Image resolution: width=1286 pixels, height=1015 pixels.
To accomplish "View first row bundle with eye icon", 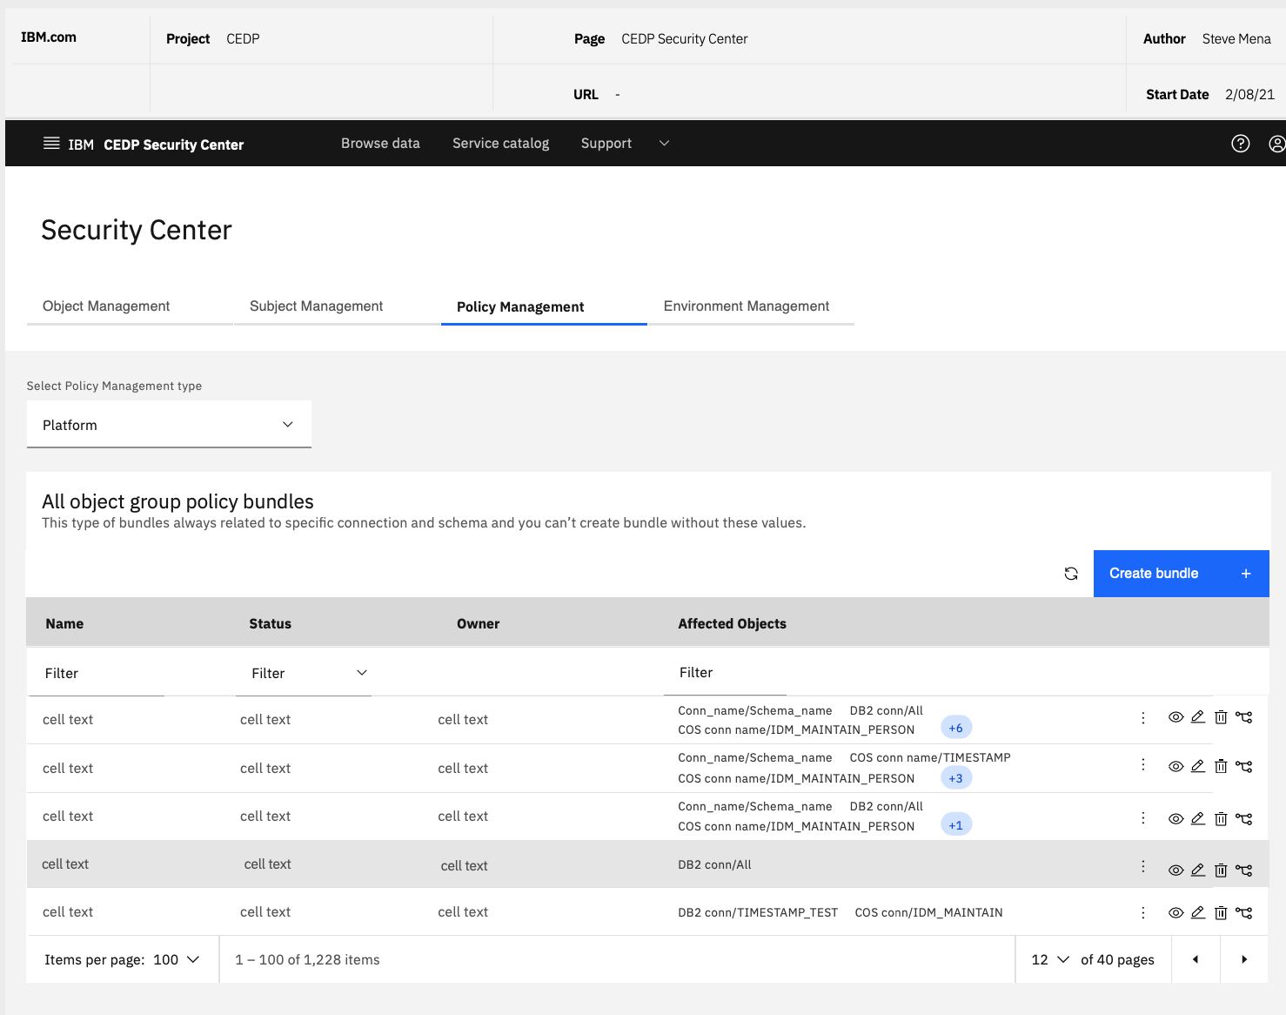I will click(x=1175, y=717).
